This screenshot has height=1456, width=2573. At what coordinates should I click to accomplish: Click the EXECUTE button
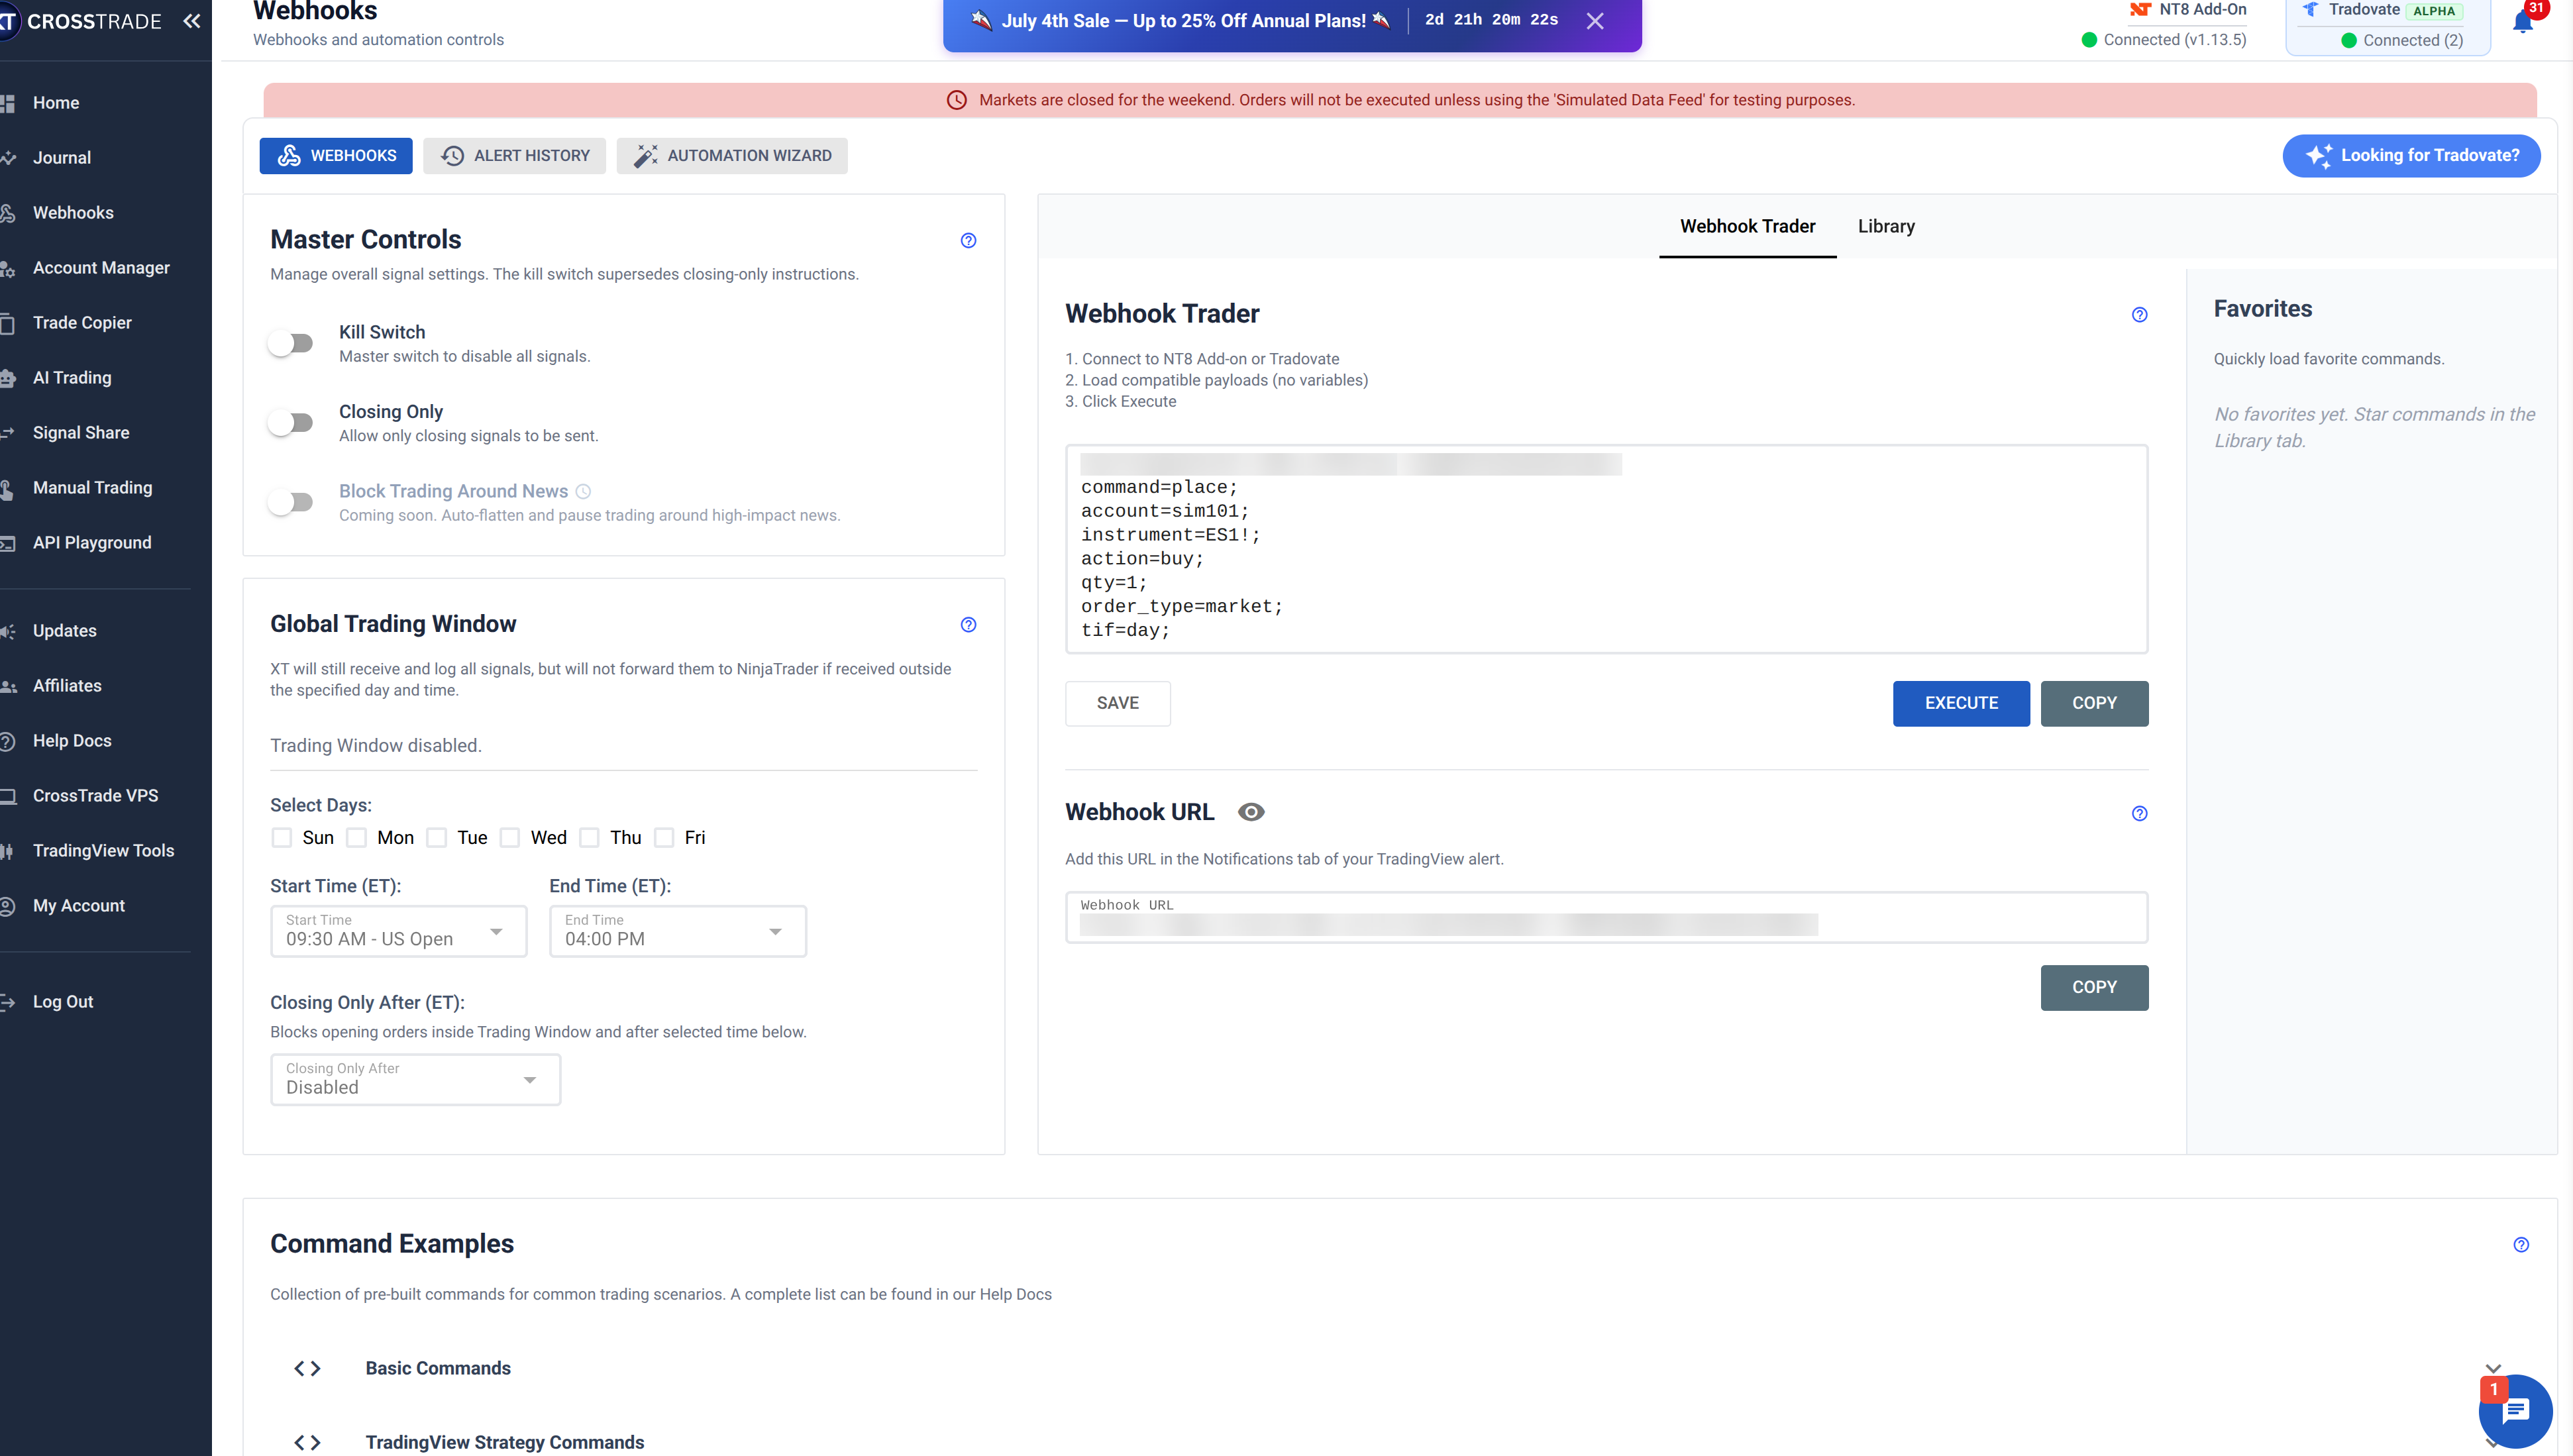(1960, 704)
